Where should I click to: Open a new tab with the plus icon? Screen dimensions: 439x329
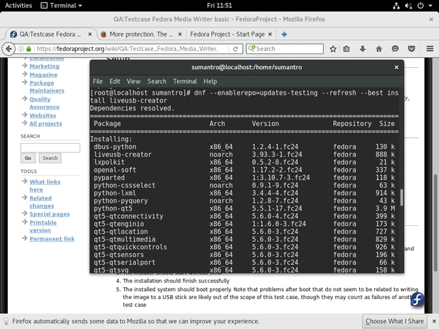tap(284, 34)
